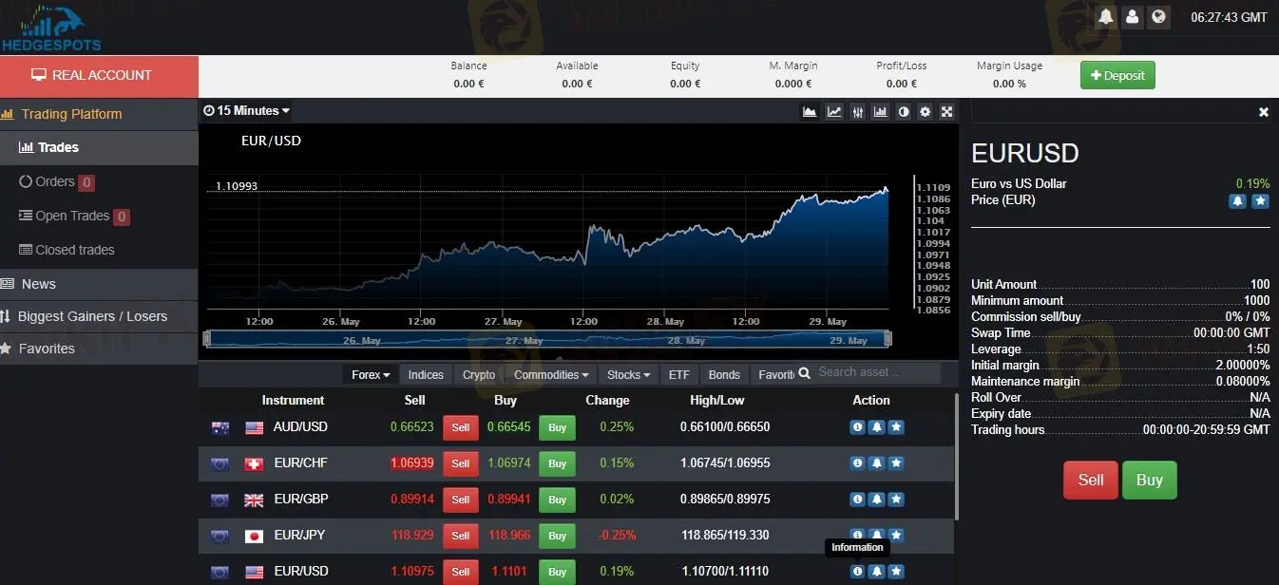Star EUR/USD row as favorite
This screenshot has width=1279, height=585.
point(896,572)
